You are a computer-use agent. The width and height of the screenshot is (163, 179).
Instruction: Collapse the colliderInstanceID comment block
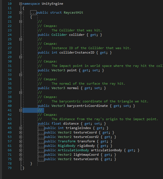tap(21, 39)
